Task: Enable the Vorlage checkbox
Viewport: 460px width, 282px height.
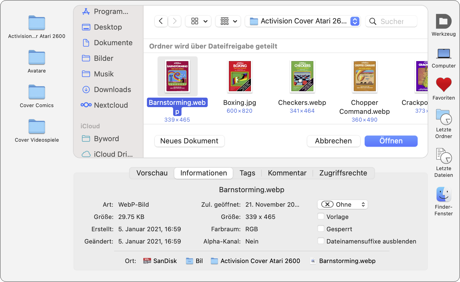Action: click(321, 216)
